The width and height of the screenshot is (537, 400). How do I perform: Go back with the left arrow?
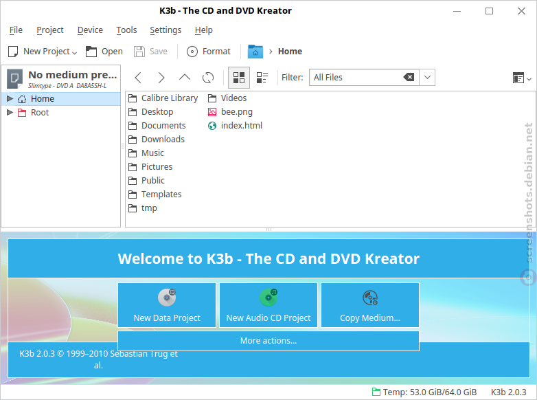138,78
